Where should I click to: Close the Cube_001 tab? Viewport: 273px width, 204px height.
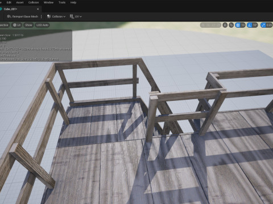(38, 9)
